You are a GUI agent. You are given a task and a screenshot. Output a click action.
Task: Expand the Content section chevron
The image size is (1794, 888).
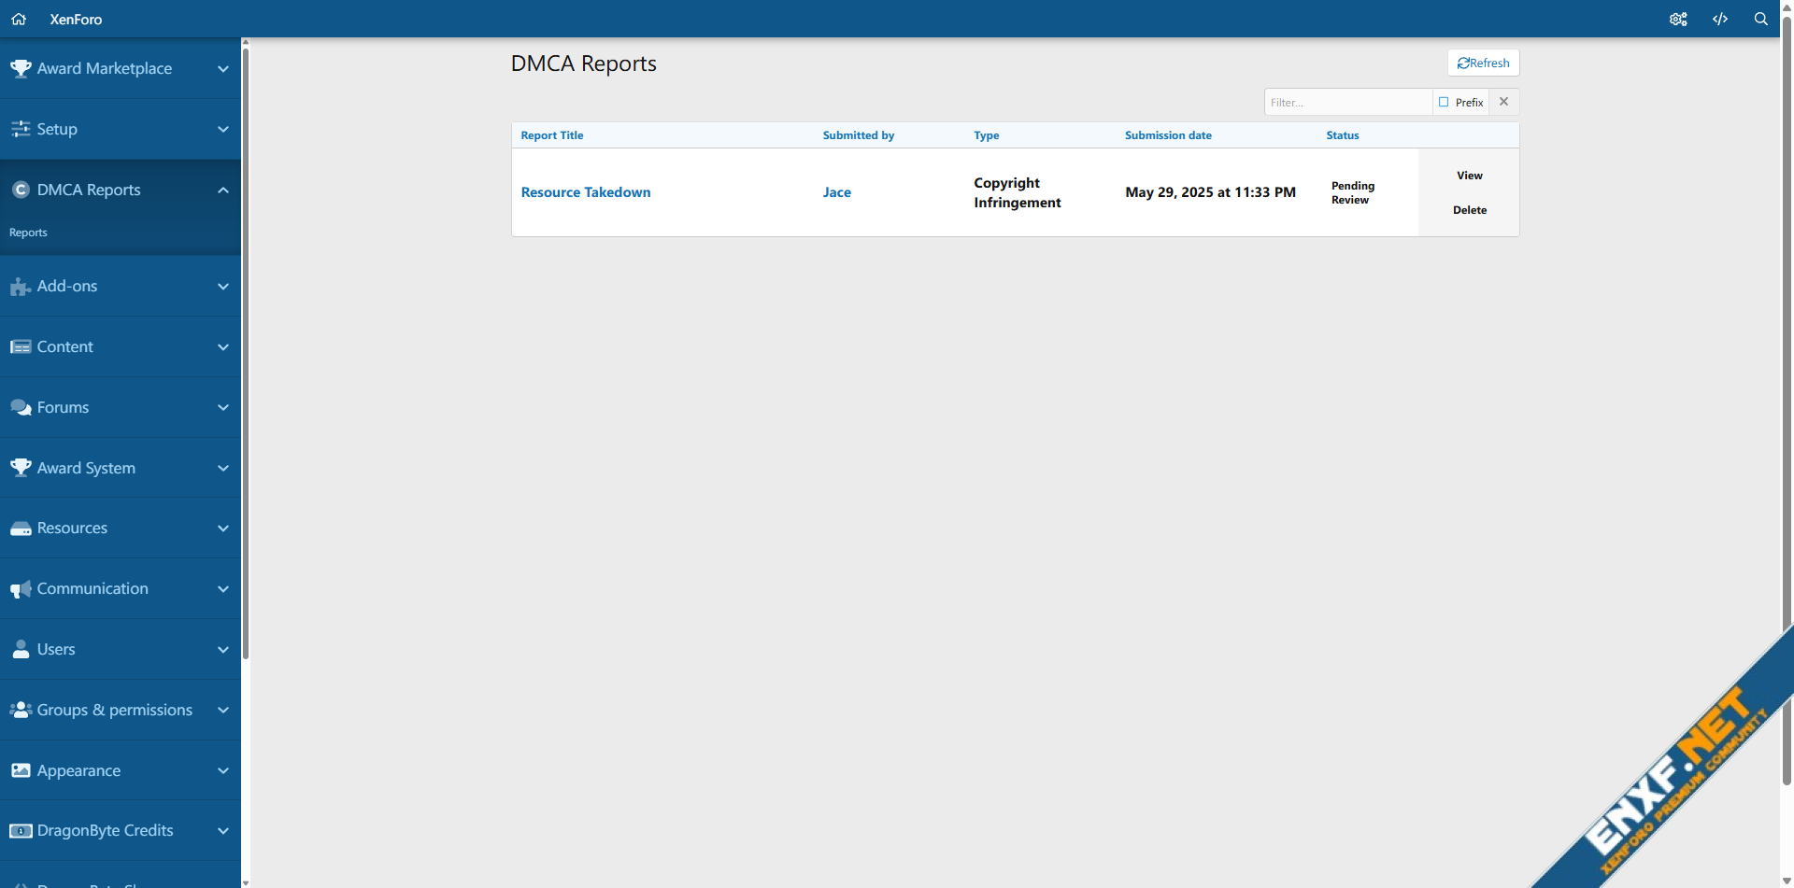point(223,346)
